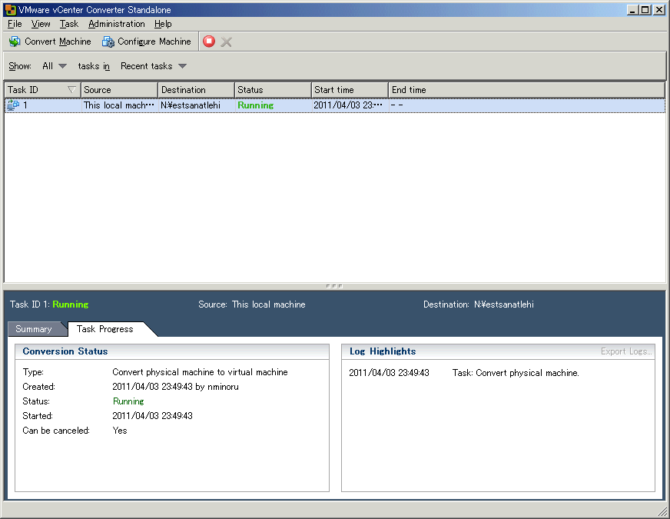Click 'Task ID 1: Running' header text

[49, 304]
